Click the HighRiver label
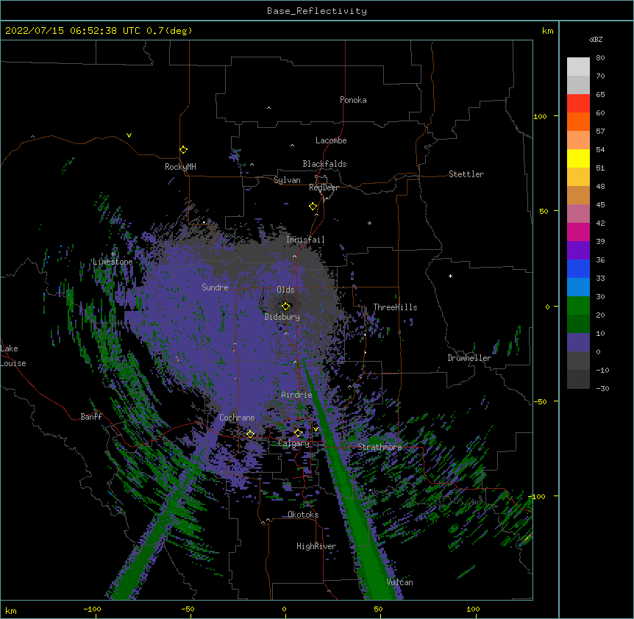634x619 pixels. pyautogui.click(x=316, y=546)
